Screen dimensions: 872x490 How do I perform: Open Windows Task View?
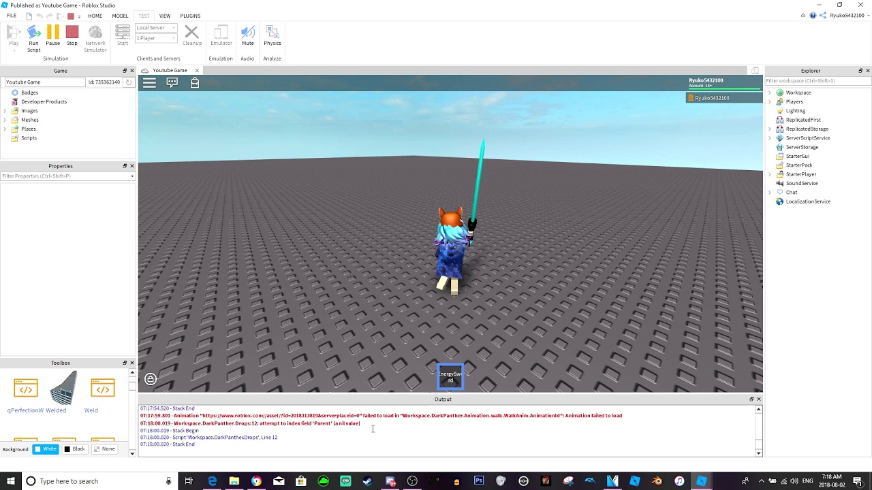coord(189,481)
